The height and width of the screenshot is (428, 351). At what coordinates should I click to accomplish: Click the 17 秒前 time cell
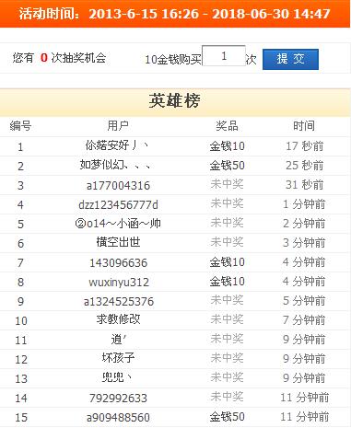coord(305,146)
